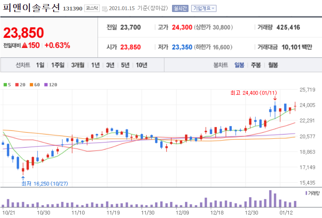Click the calendar icon beside 2021.01.15
Screen dimensions: 322x218
pos(105,9)
